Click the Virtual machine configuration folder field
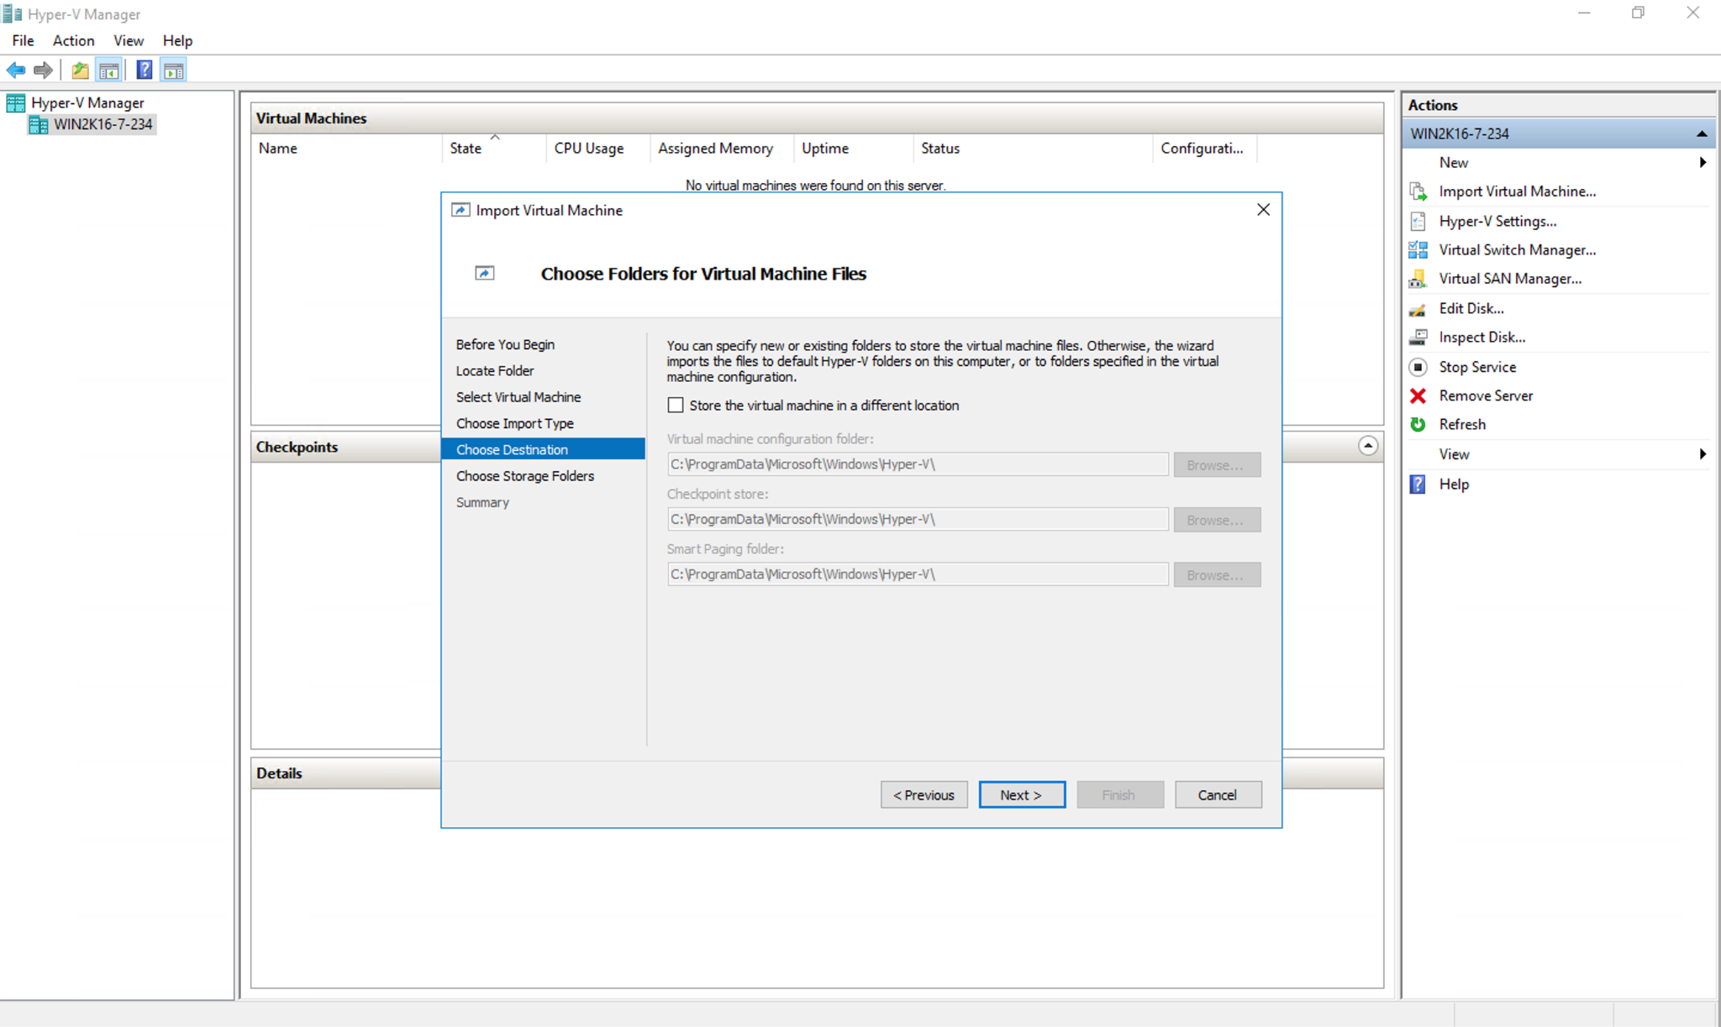The height and width of the screenshot is (1027, 1721). point(918,464)
